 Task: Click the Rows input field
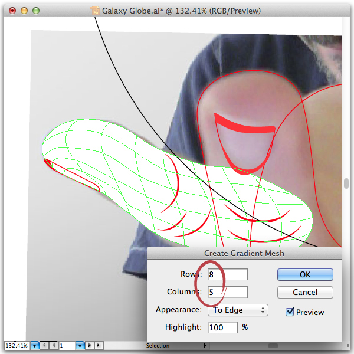(x=228, y=274)
